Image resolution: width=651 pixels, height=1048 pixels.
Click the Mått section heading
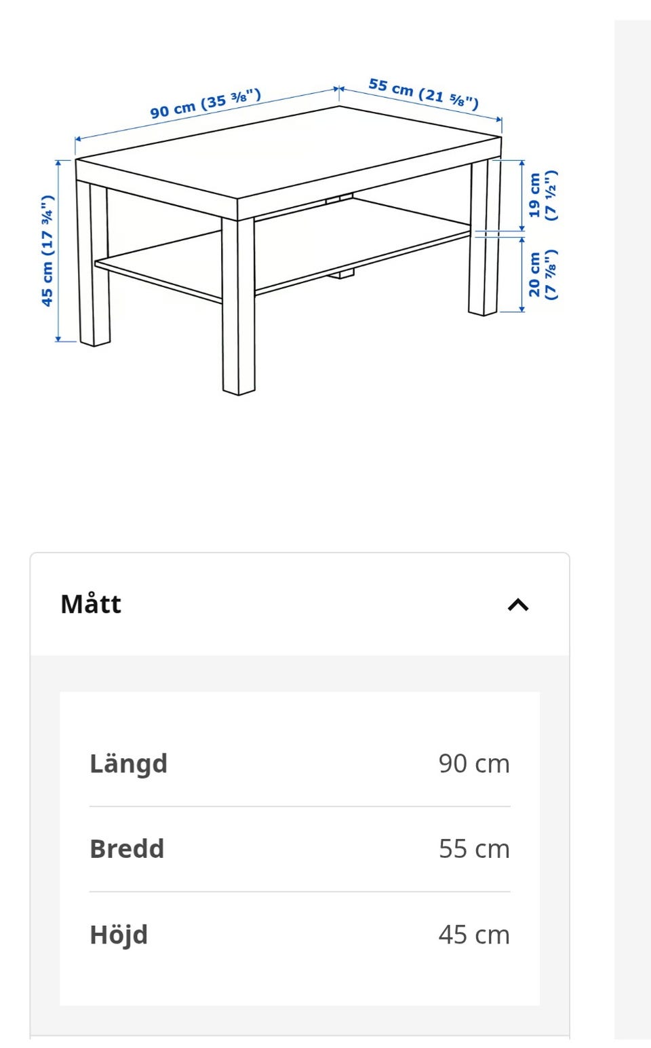pos(91,604)
